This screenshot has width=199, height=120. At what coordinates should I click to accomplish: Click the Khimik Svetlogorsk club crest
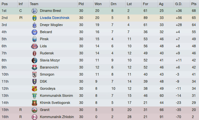click(x=34, y=103)
